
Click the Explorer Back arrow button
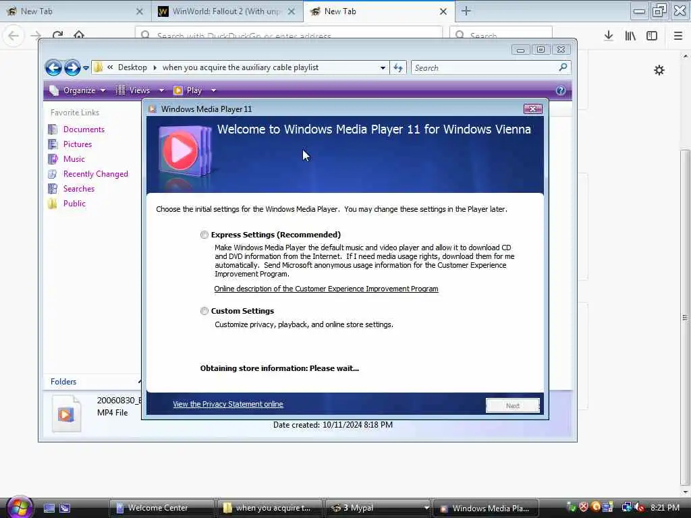[53, 68]
